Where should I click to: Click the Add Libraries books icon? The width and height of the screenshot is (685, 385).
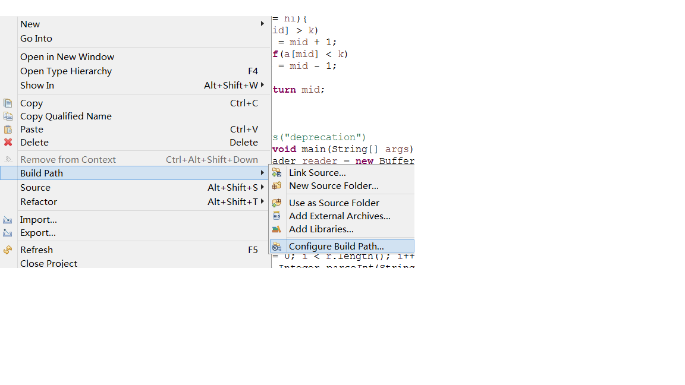276,229
